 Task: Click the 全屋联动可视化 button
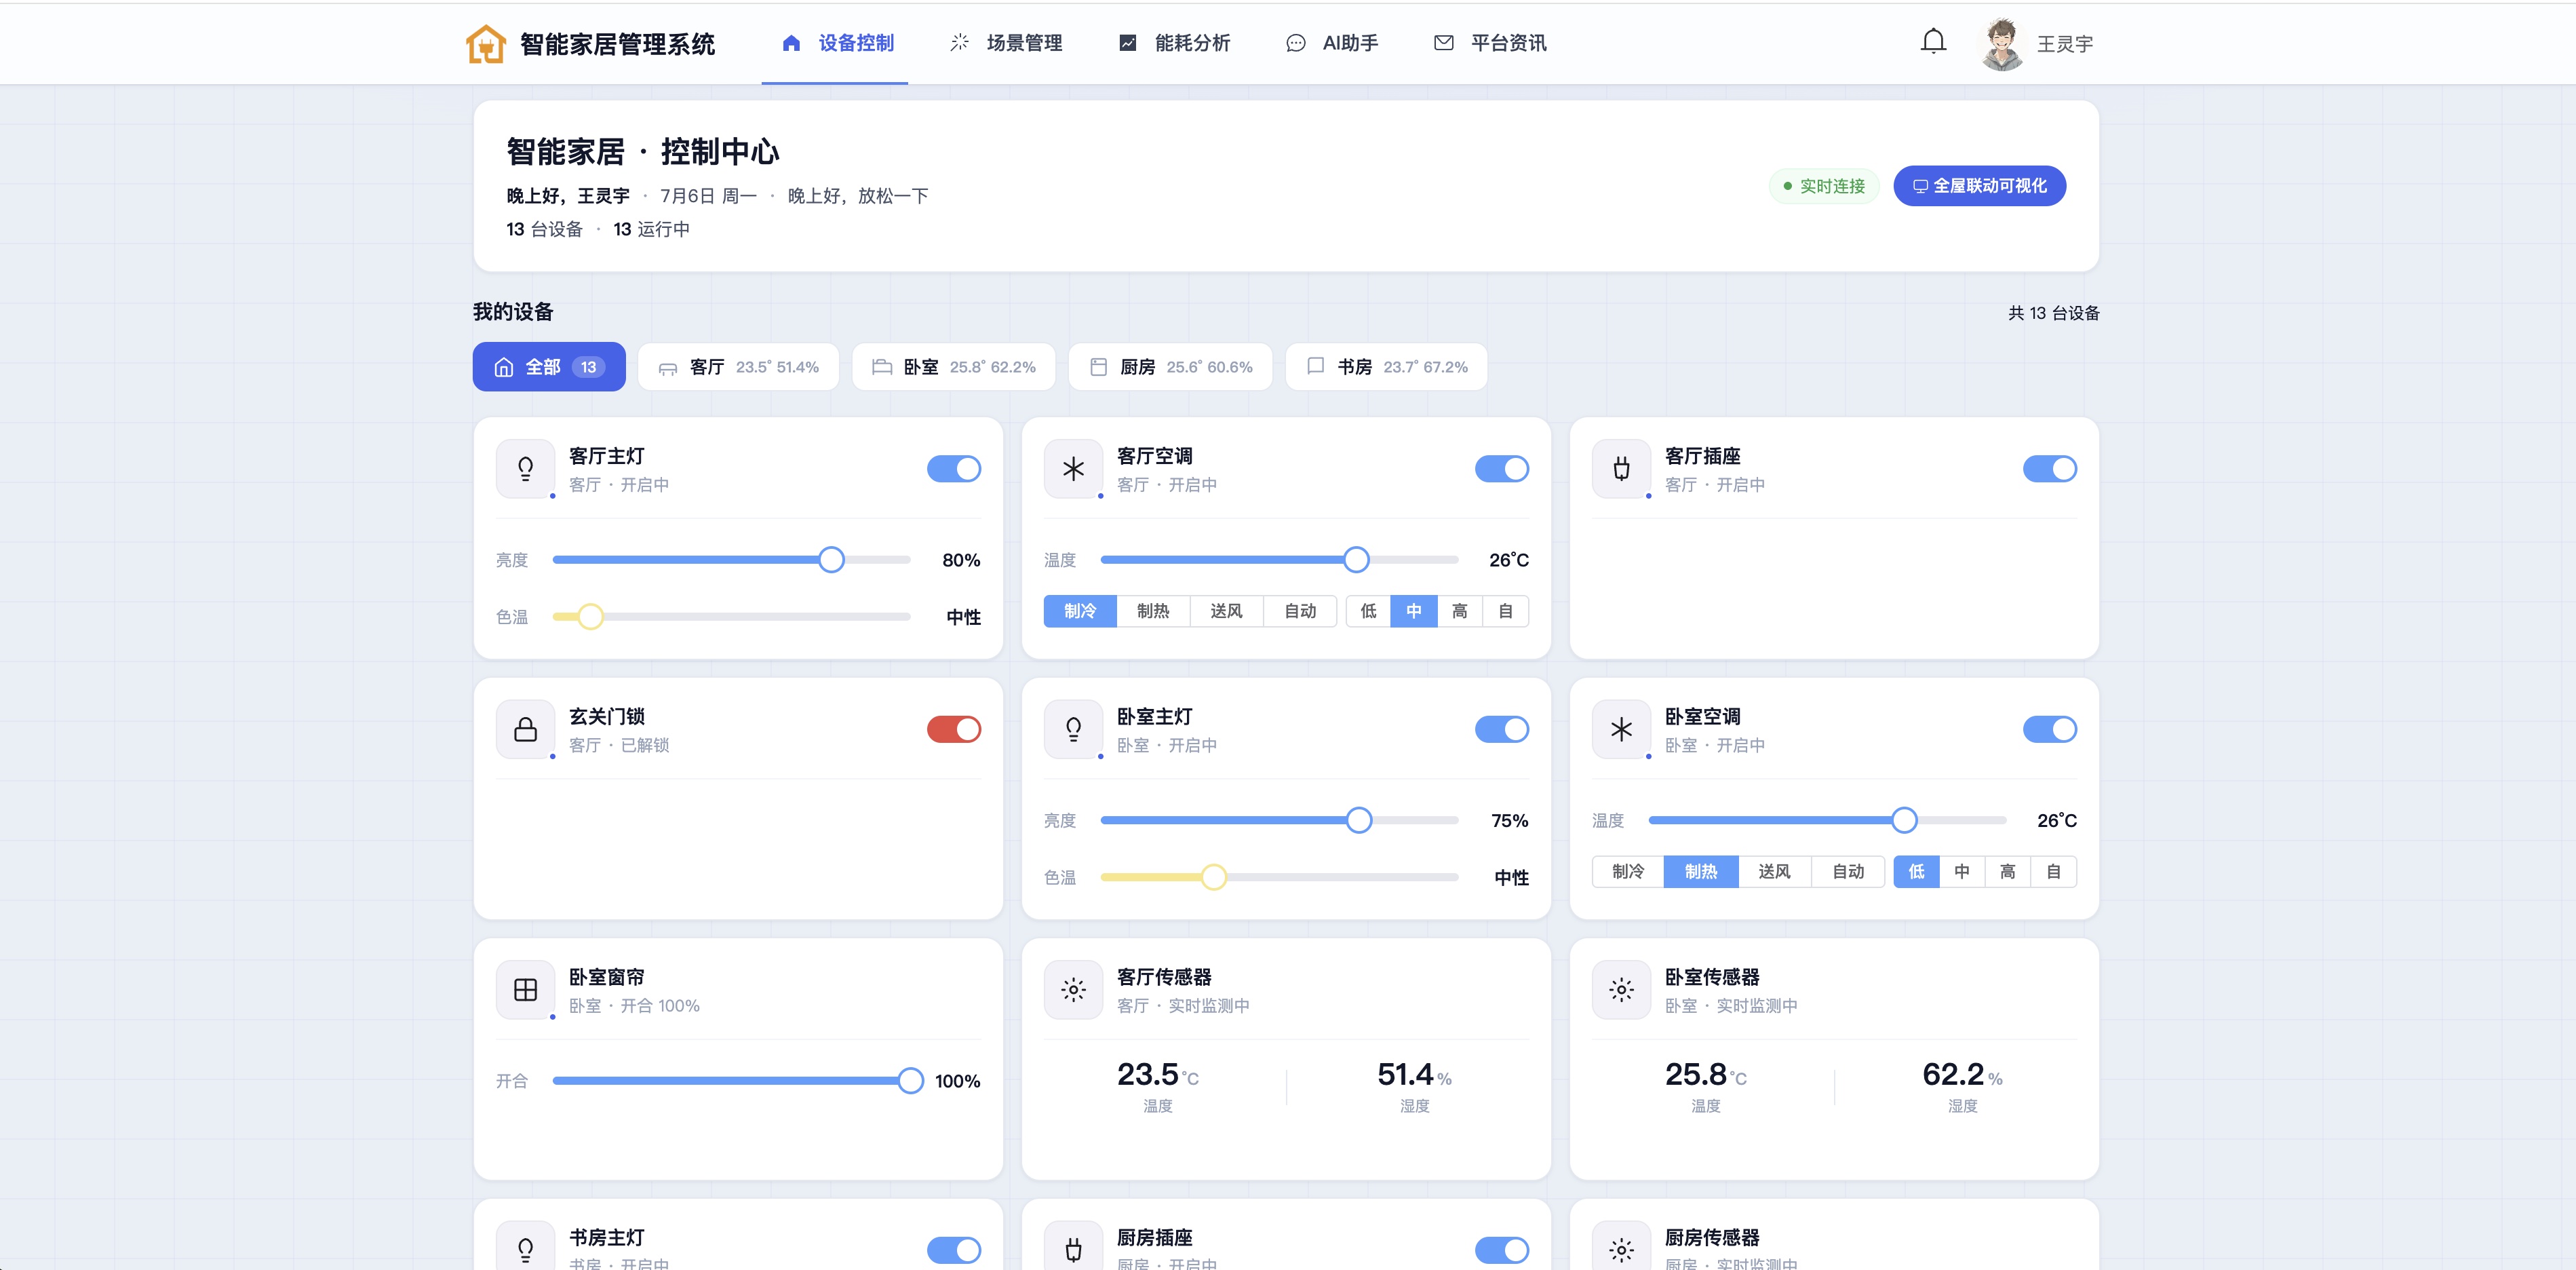(x=1979, y=186)
